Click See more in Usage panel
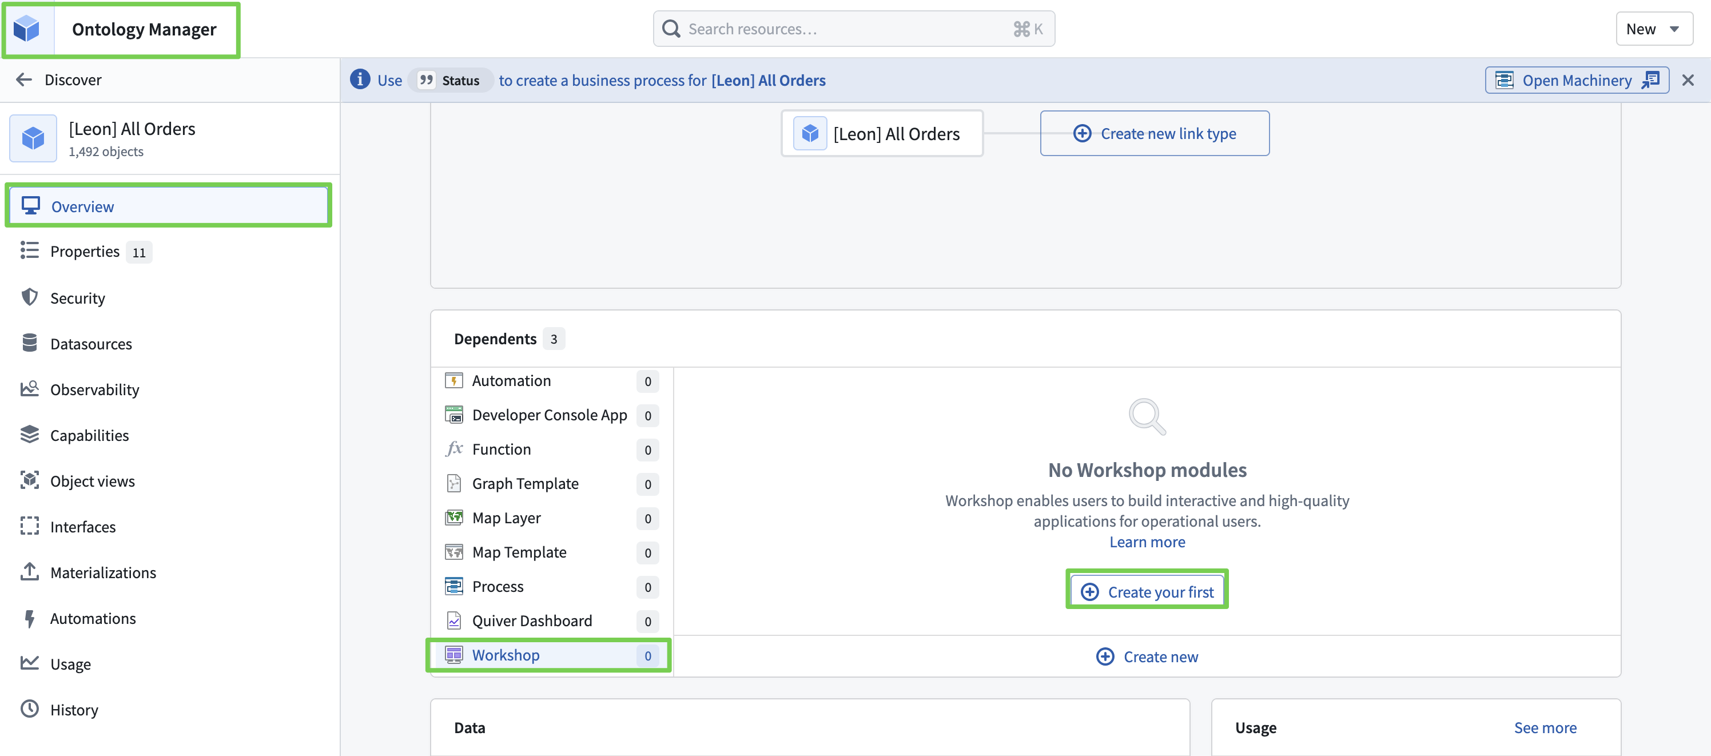The image size is (1711, 756). click(1544, 728)
